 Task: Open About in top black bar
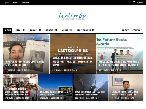click(x=16, y=2)
